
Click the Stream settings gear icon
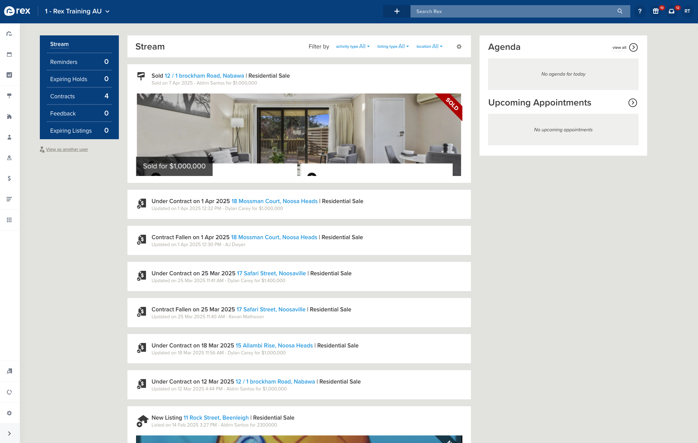[x=459, y=46]
